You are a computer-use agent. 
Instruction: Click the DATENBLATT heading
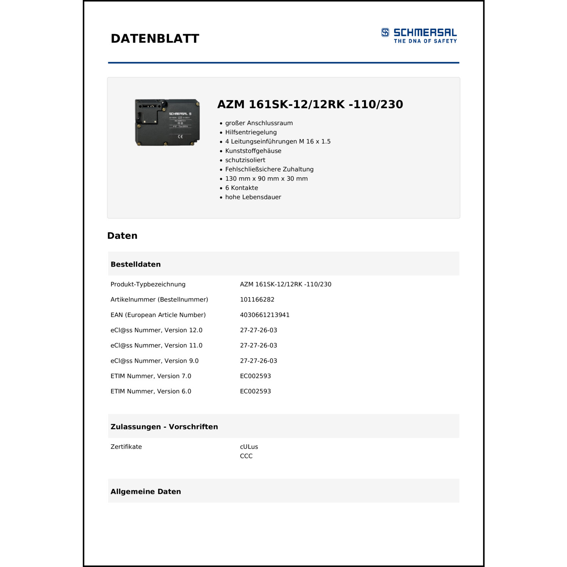click(x=155, y=39)
